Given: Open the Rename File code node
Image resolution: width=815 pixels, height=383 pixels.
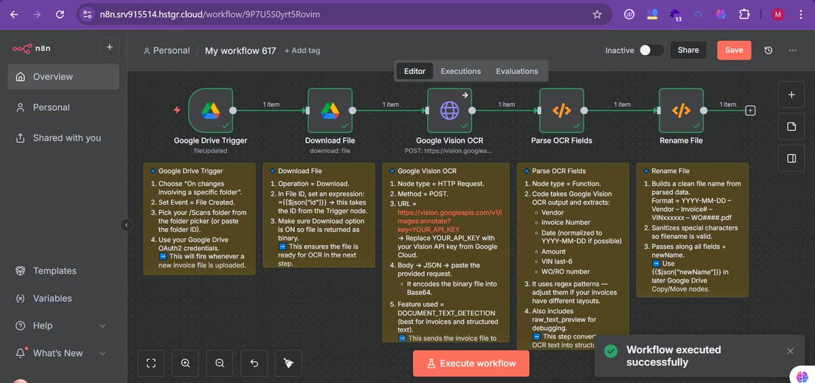Looking at the screenshot, I should [x=681, y=110].
